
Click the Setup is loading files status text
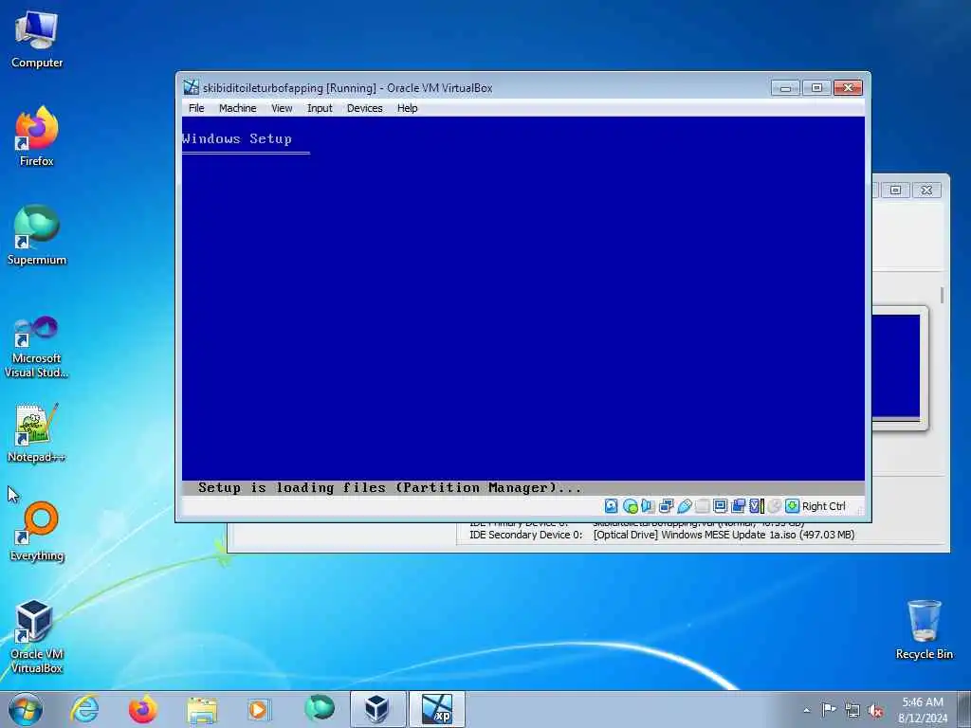tap(390, 488)
